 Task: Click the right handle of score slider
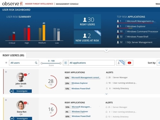point(60,63)
